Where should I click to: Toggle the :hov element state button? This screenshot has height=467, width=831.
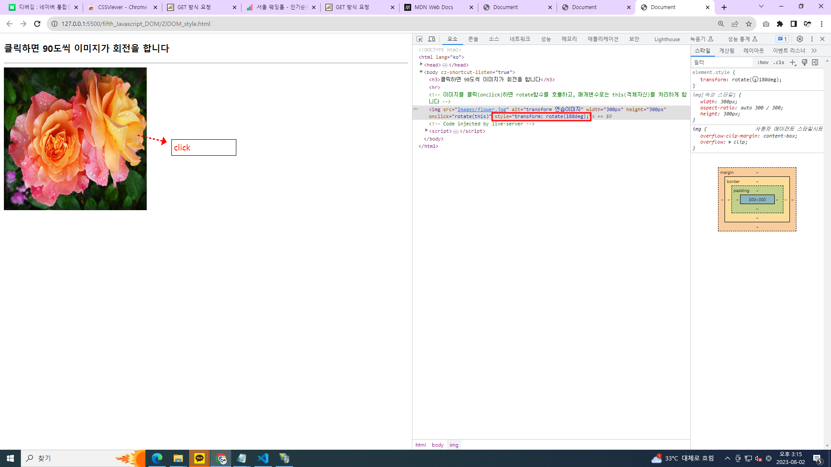point(763,63)
